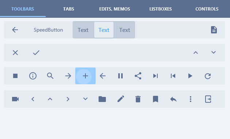Click the pencil edit icon

coord(121,99)
